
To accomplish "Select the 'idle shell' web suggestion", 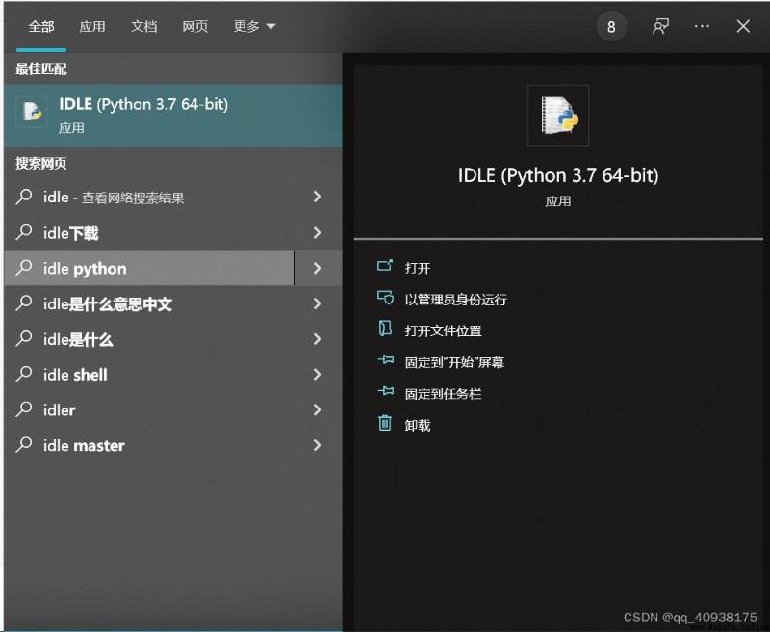I will point(149,375).
